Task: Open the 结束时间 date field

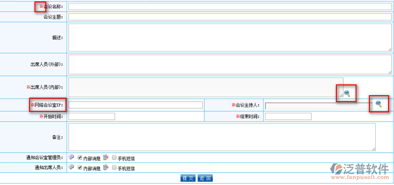Action: (288, 116)
